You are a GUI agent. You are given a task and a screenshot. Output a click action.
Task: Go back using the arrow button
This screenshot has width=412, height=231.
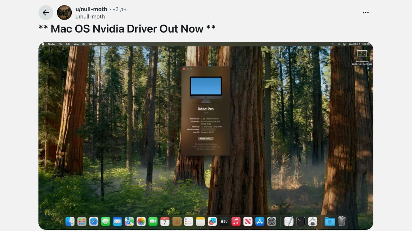pos(46,13)
